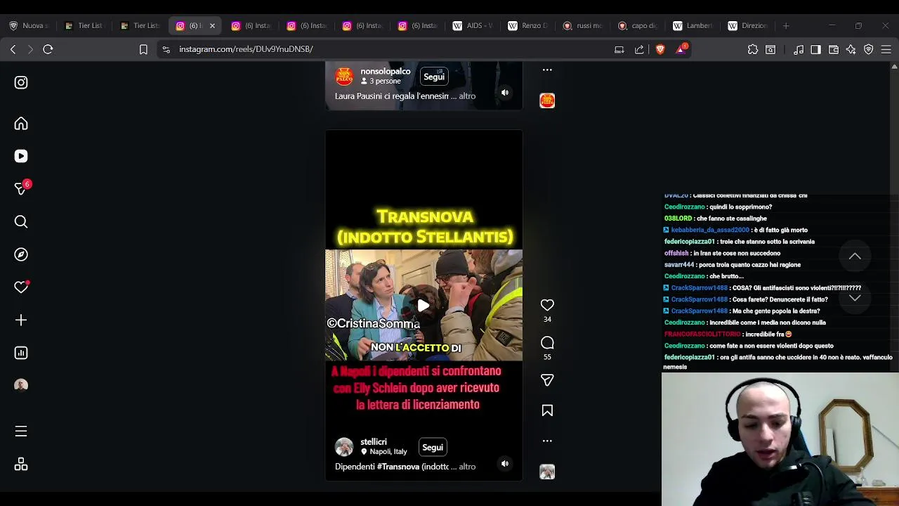Open the nonsolopalco profile name

[x=386, y=72]
